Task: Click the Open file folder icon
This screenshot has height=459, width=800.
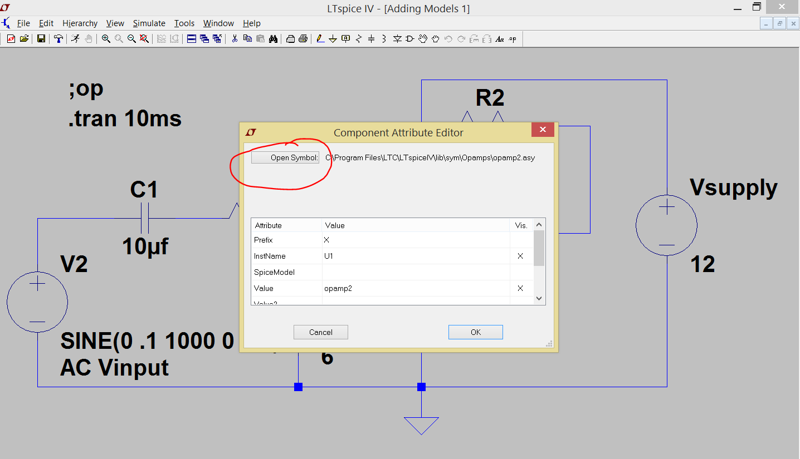Action: coord(24,39)
